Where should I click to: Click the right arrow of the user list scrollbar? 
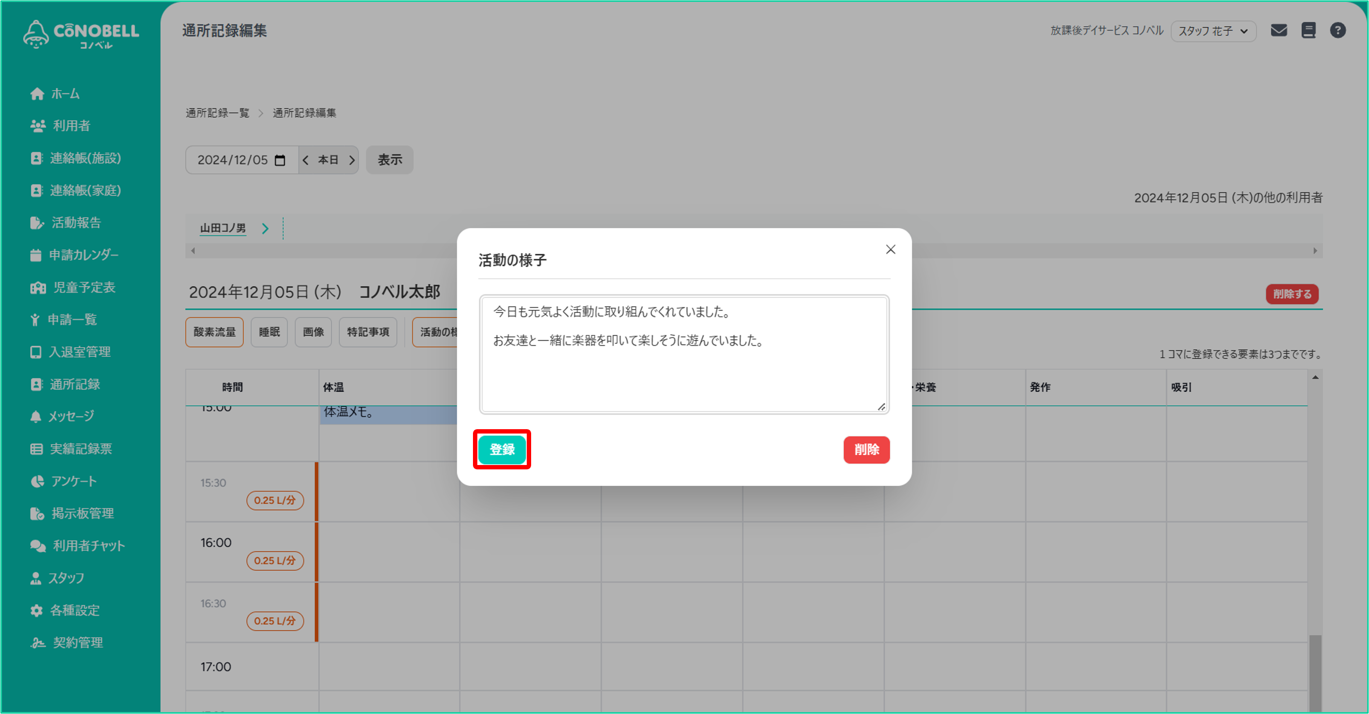coord(1315,251)
